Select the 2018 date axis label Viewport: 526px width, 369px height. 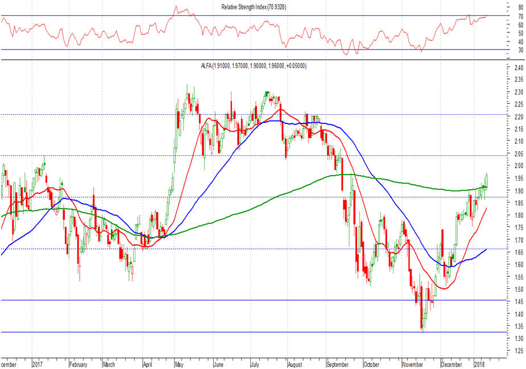480,364
